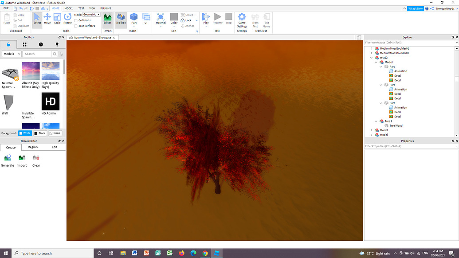Open the Material picker

(161, 19)
